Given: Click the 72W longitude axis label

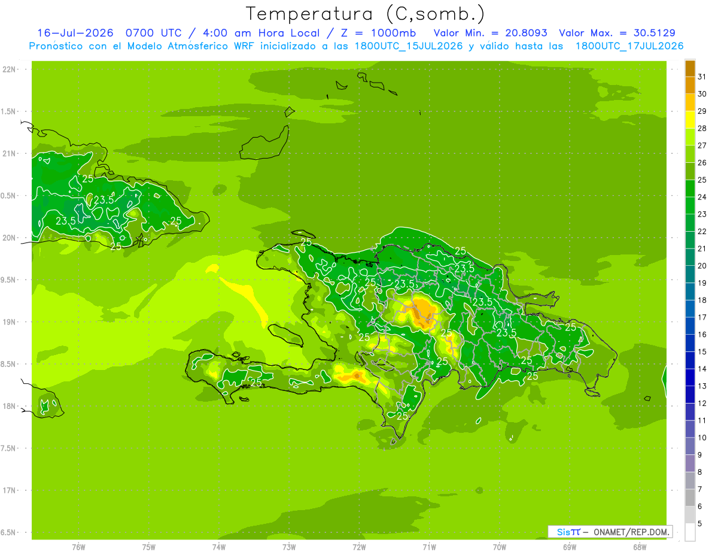Looking at the screenshot, I should 359,547.
